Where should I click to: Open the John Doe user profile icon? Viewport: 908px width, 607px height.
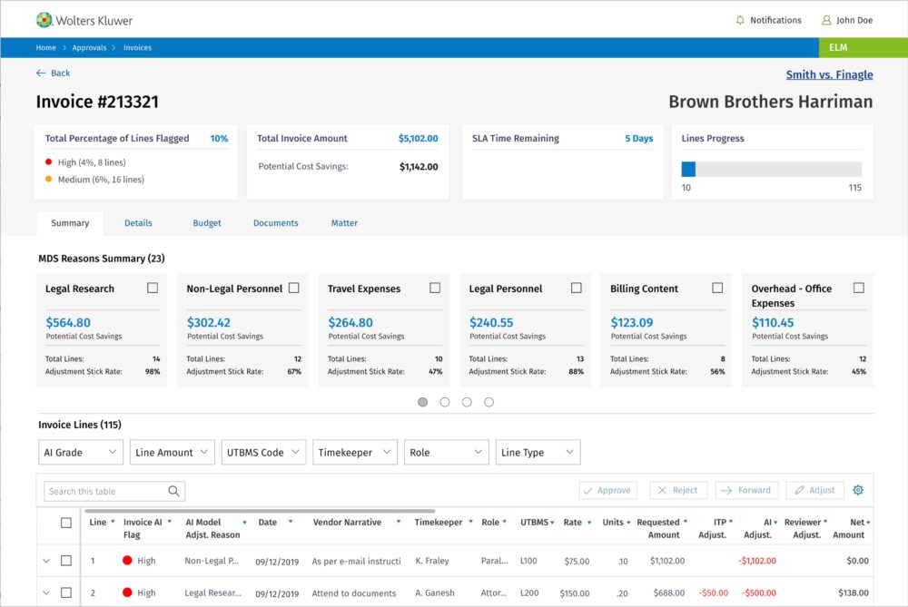826,20
